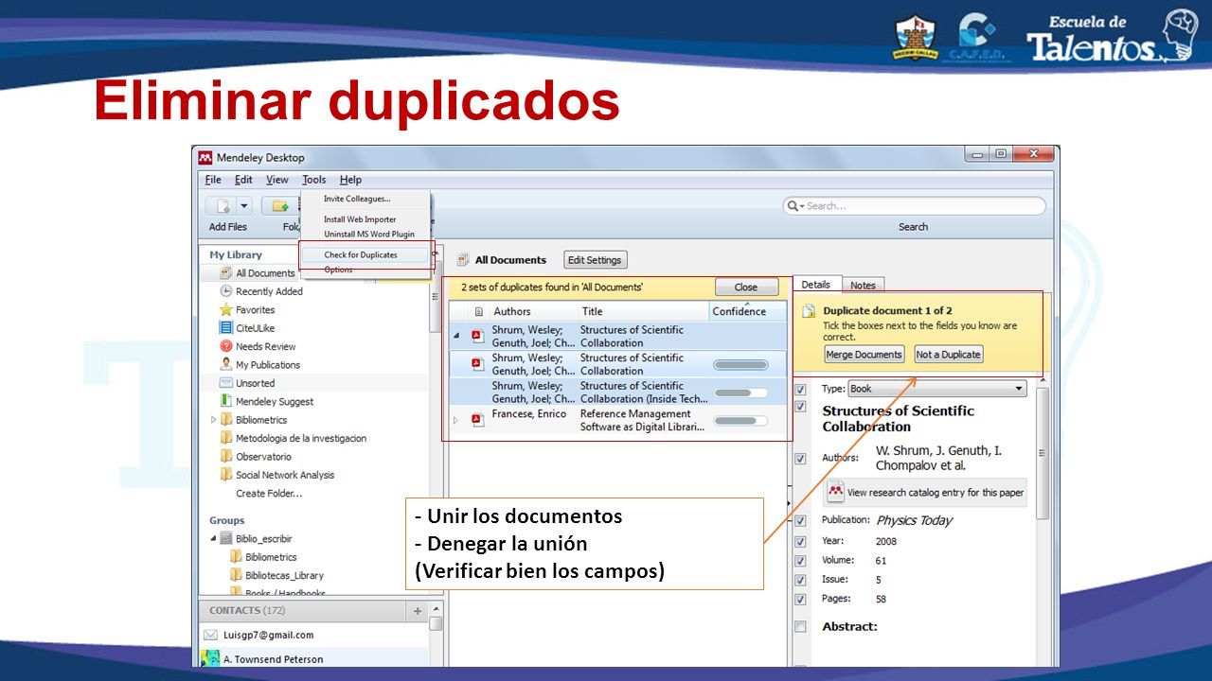Click the duplicate document notice icon

809,311
